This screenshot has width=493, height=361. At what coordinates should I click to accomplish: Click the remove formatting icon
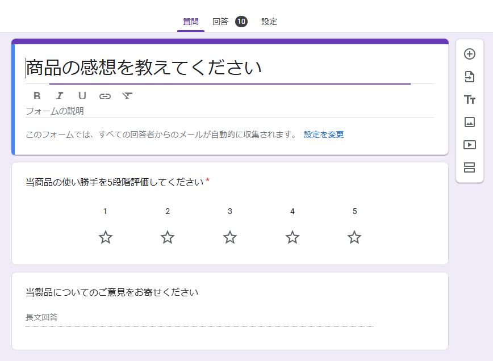click(x=127, y=95)
